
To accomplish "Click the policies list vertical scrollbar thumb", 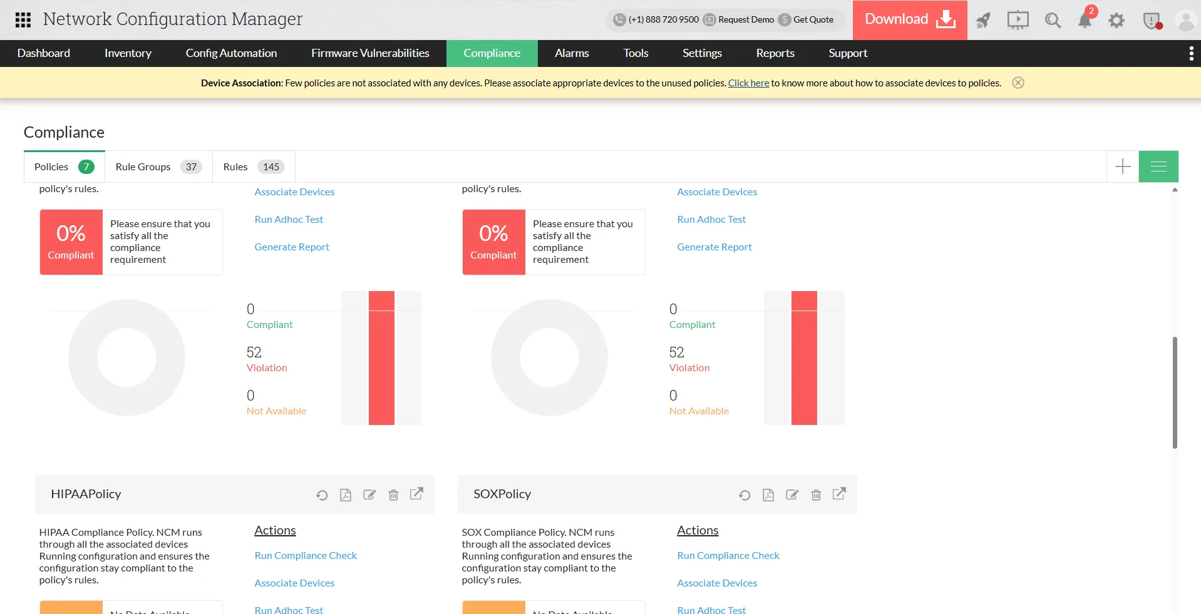I will (1175, 392).
